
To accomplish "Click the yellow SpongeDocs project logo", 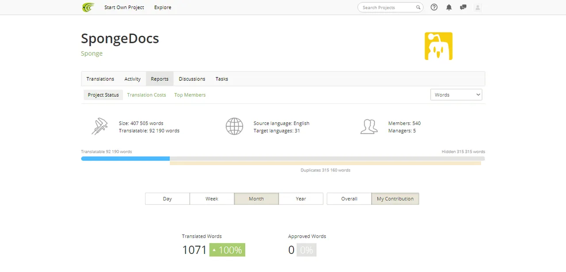I will tap(439, 46).
